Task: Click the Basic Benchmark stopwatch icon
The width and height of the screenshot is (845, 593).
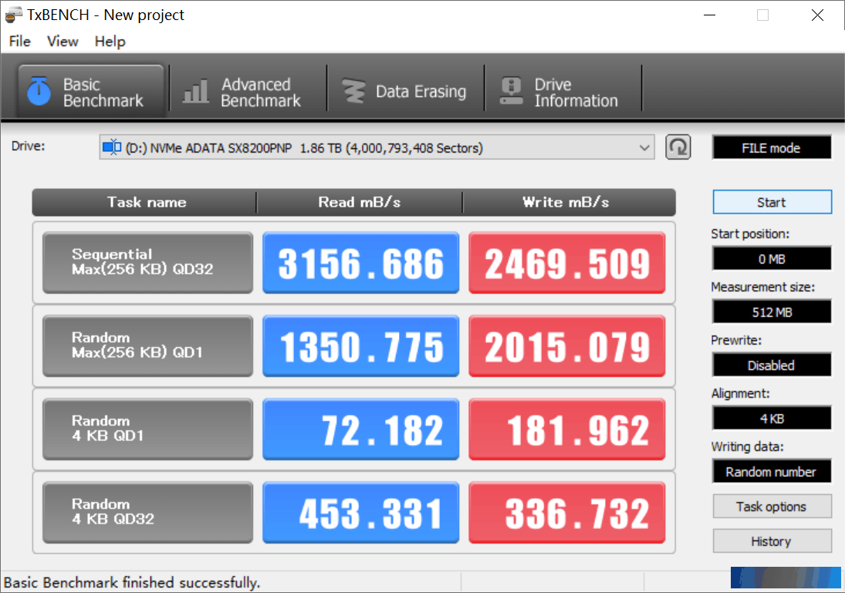Action: 39,90
